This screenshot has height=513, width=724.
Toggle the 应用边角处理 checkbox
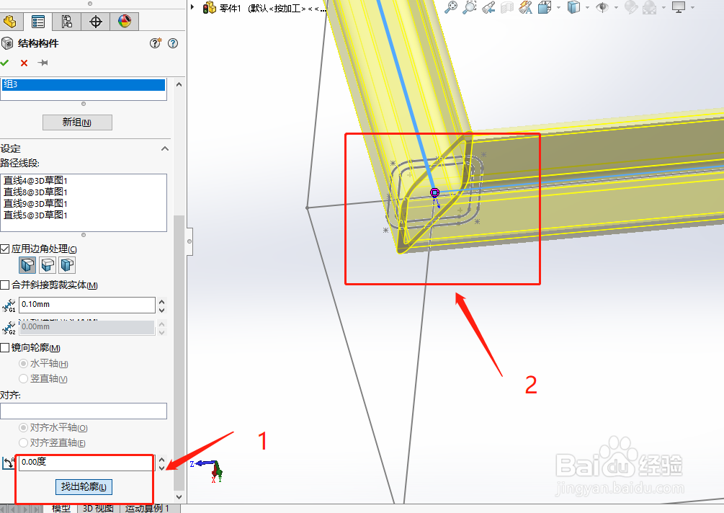pyautogui.click(x=5, y=249)
